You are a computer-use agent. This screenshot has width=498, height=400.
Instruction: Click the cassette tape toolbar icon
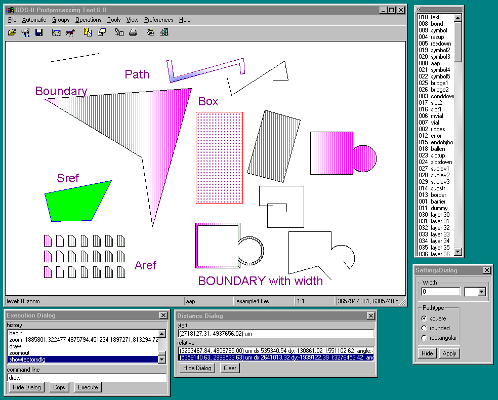[57, 32]
